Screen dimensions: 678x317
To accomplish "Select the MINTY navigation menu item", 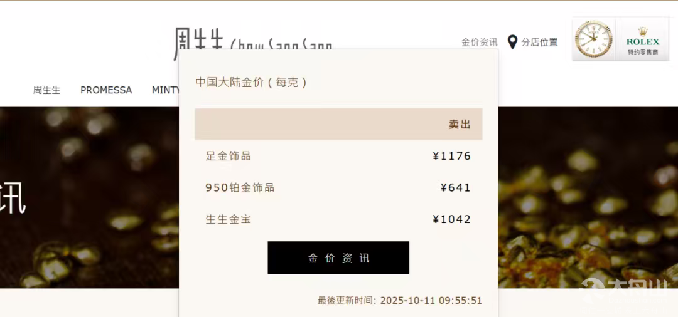I will point(166,90).
